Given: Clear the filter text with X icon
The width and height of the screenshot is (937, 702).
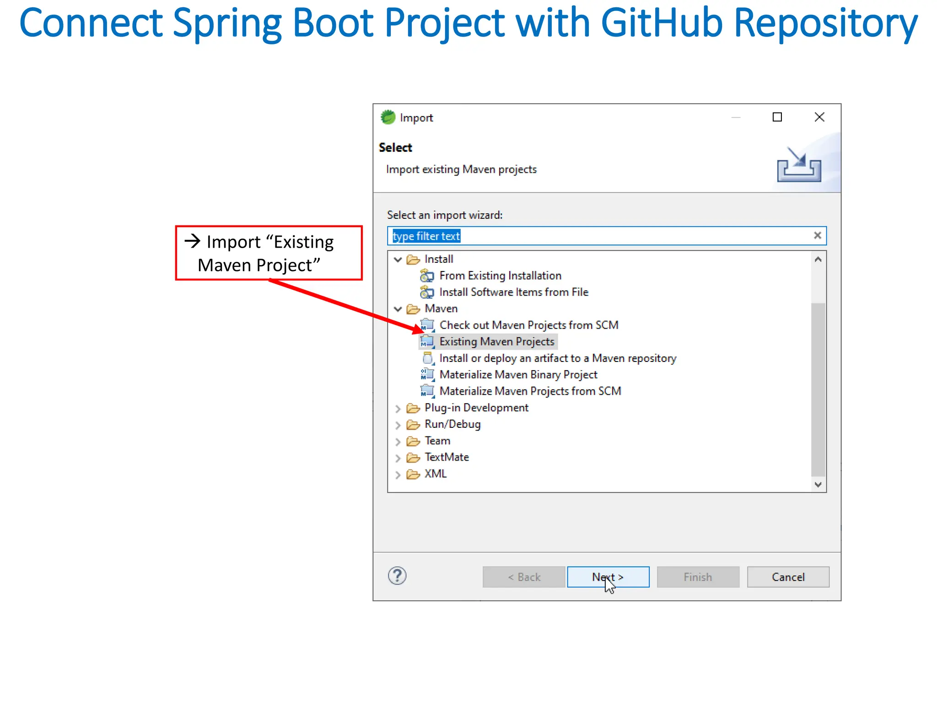Looking at the screenshot, I should 817,235.
